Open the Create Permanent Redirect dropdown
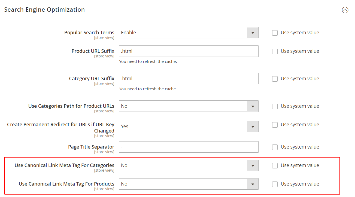 (x=253, y=126)
